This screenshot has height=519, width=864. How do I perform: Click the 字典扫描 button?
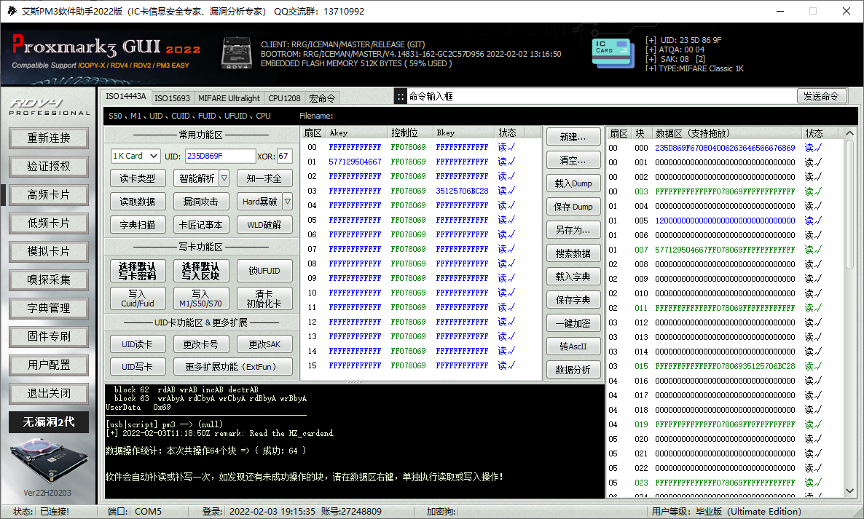138,224
